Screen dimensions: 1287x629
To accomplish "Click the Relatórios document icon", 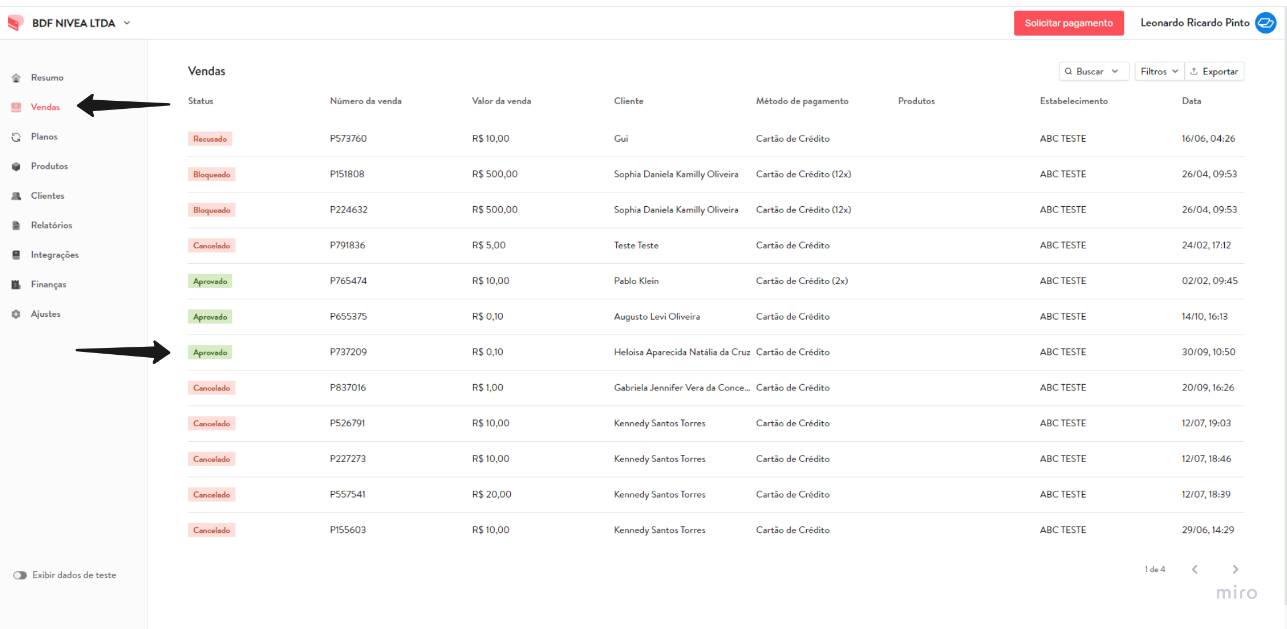I will (16, 225).
